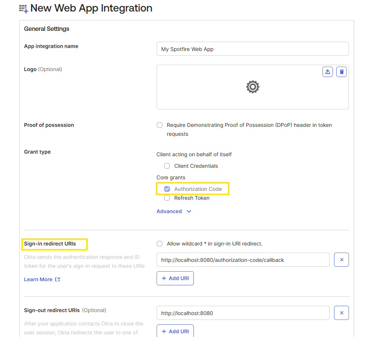This screenshot has height=337, width=369.
Task: Add URI under sign-out redirect URIs
Action: [x=175, y=331]
